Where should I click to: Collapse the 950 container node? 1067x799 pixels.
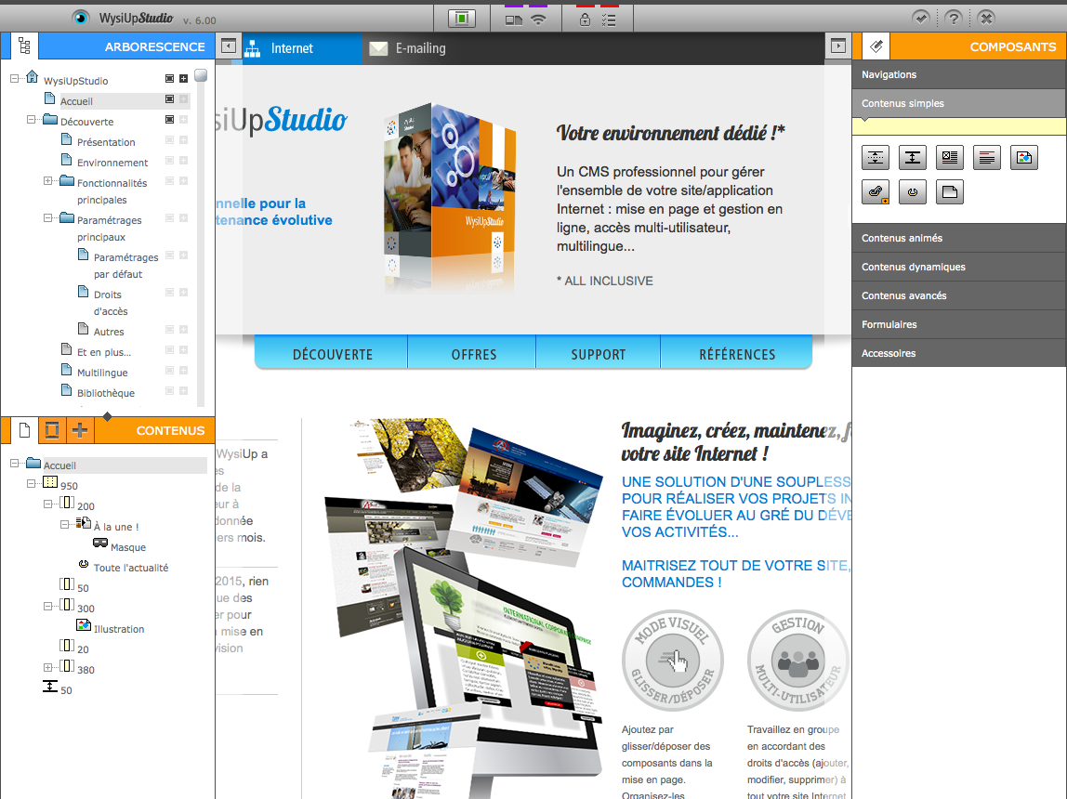pos(31,483)
